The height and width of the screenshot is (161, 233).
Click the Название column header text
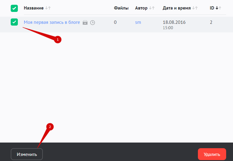click(x=34, y=8)
